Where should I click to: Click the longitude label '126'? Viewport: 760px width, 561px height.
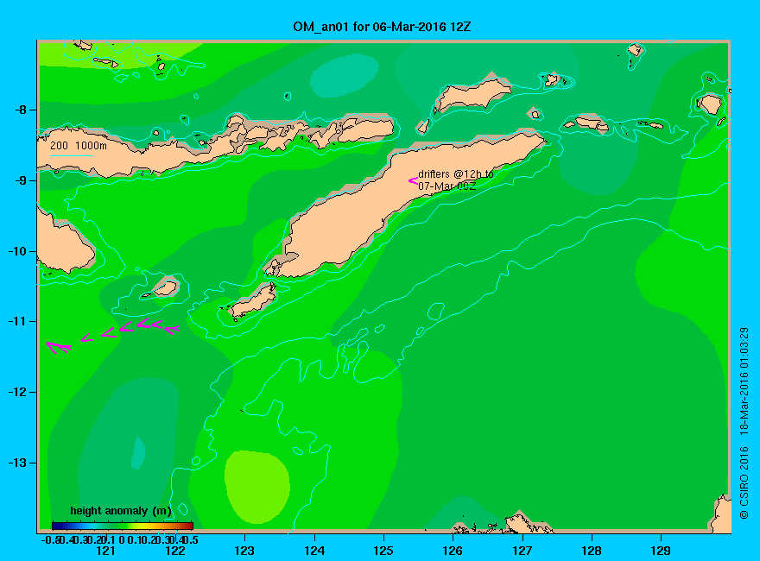click(453, 551)
